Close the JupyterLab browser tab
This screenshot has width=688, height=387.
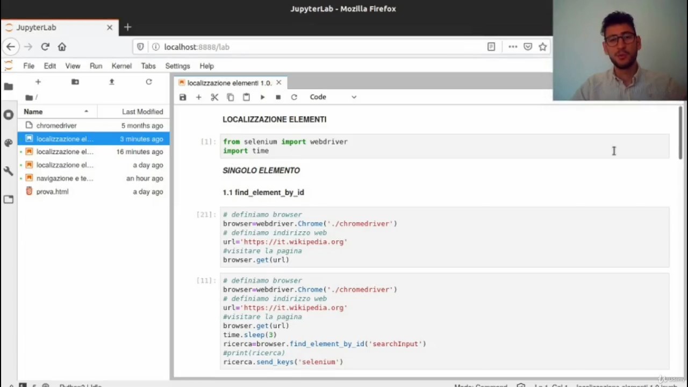(x=110, y=27)
